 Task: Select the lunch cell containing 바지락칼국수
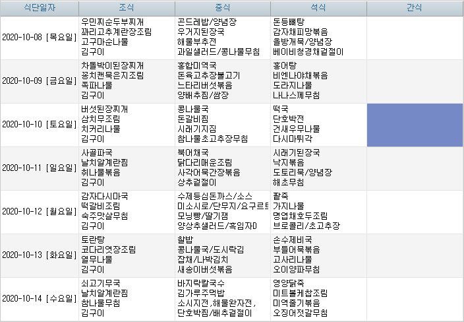pyautogui.click(x=222, y=298)
